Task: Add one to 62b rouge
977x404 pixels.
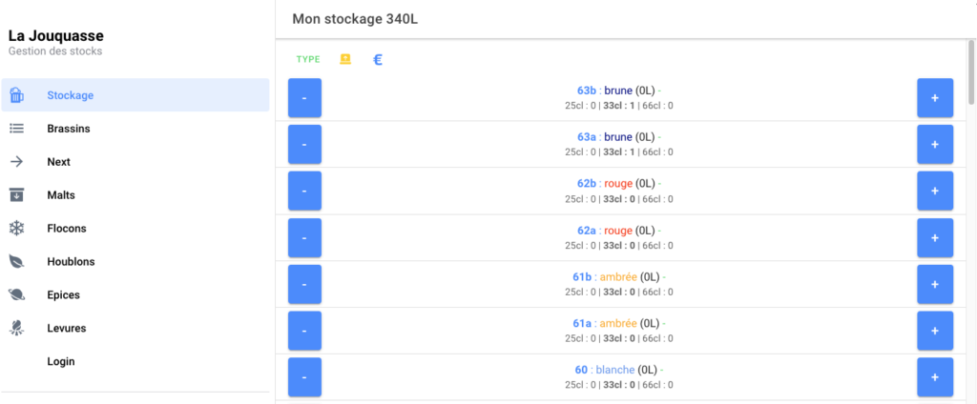Action: pyautogui.click(x=935, y=192)
